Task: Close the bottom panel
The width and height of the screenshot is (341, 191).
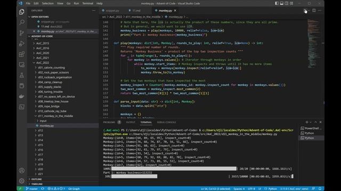Action: 320,122
